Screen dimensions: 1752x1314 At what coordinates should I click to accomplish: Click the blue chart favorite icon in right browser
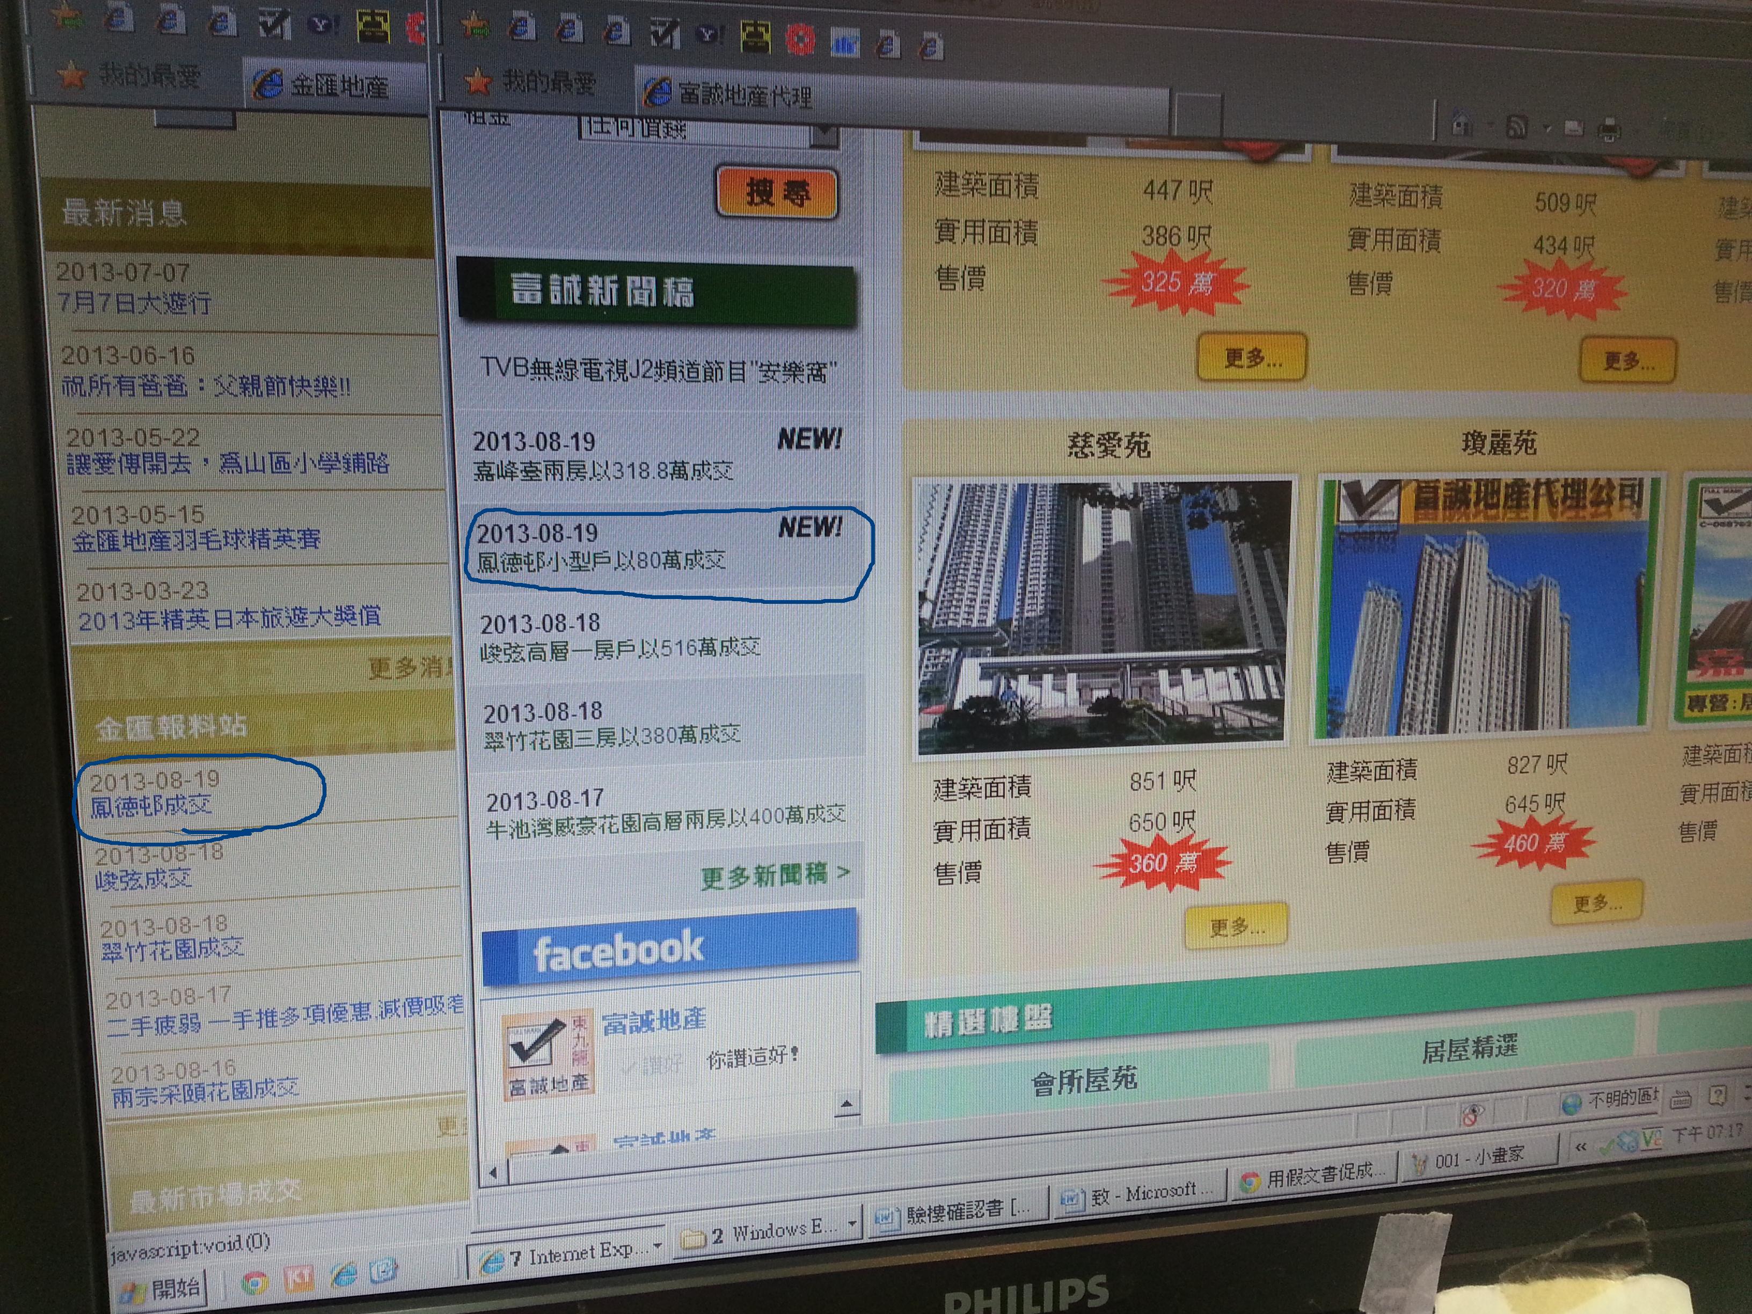[844, 43]
